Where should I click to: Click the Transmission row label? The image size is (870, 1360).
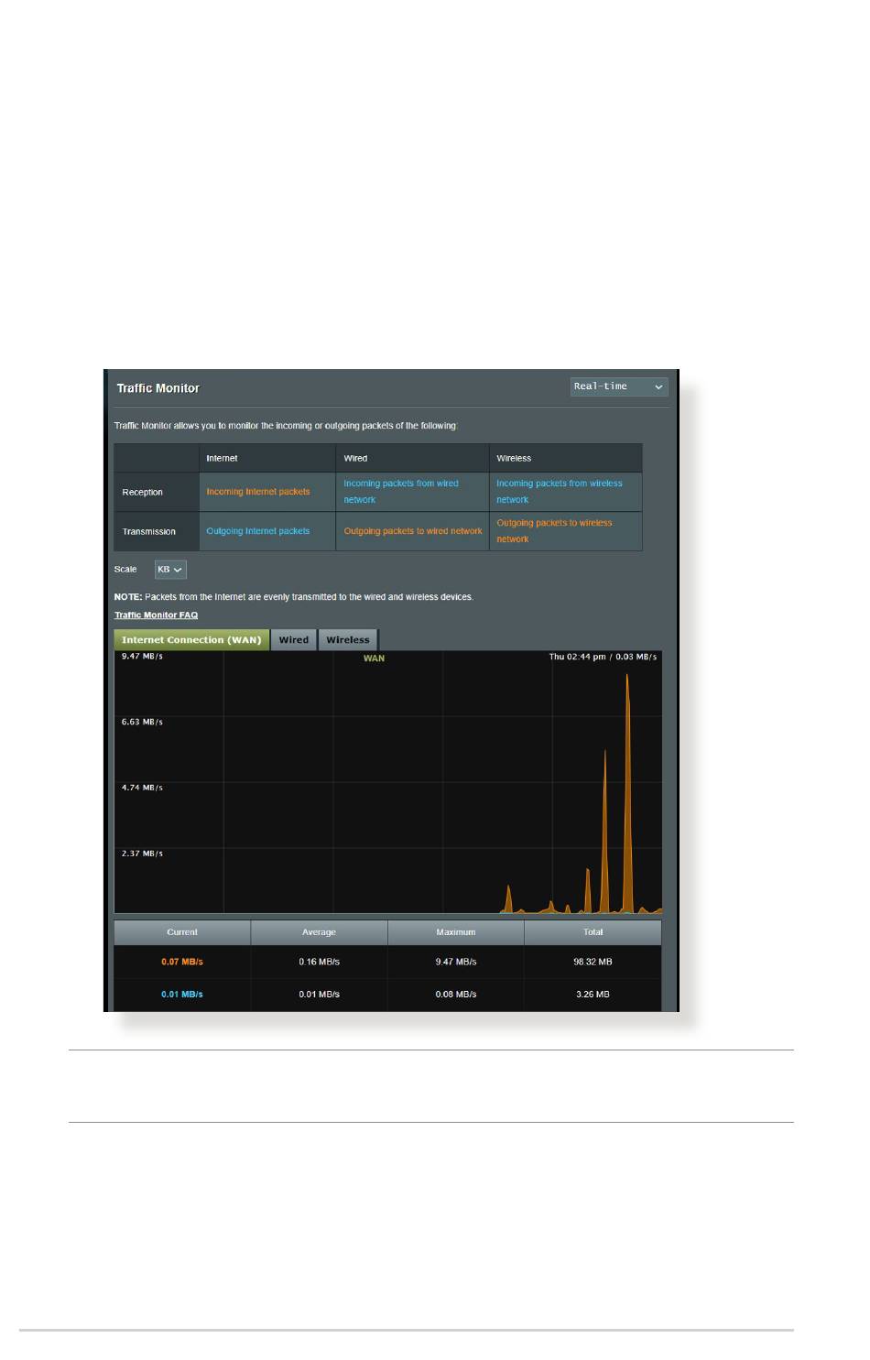[157, 531]
